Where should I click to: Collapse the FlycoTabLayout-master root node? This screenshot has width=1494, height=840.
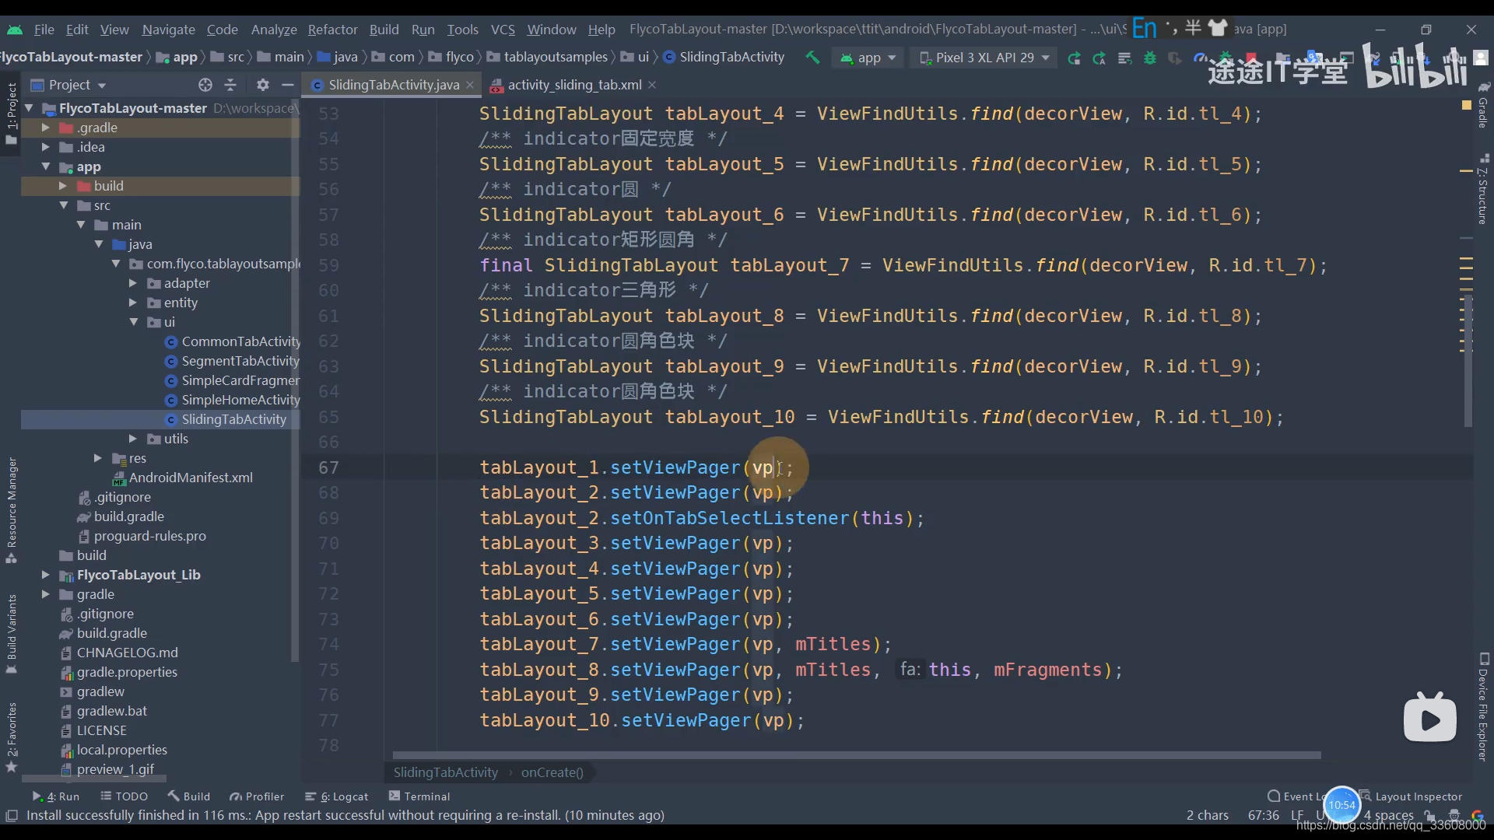click(29, 108)
